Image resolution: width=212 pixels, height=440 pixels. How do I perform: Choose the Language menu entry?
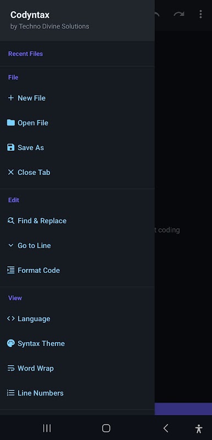[77, 318]
